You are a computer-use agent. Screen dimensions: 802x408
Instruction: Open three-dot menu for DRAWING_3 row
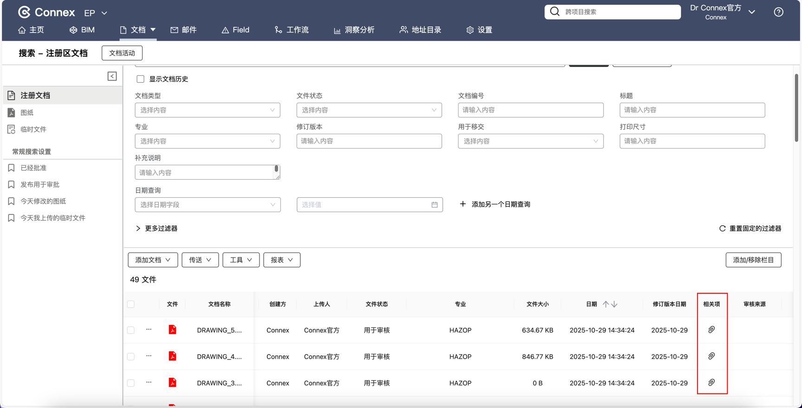(x=149, y=382)
